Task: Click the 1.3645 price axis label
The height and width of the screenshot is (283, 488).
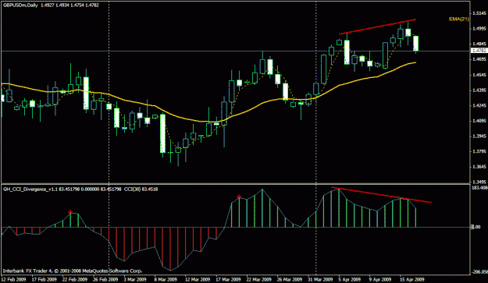Action: [479, 167]
